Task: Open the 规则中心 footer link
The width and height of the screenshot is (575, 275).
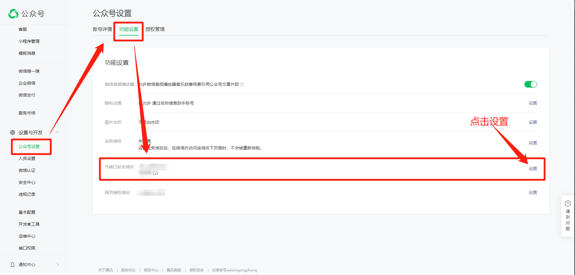Action: point(151,270)
